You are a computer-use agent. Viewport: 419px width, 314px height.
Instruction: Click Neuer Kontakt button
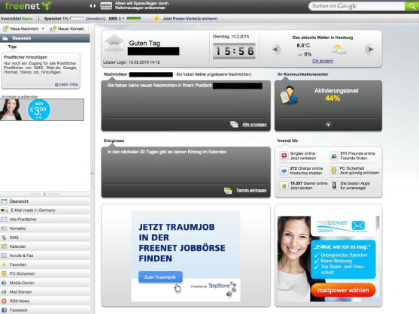[68, 29]
